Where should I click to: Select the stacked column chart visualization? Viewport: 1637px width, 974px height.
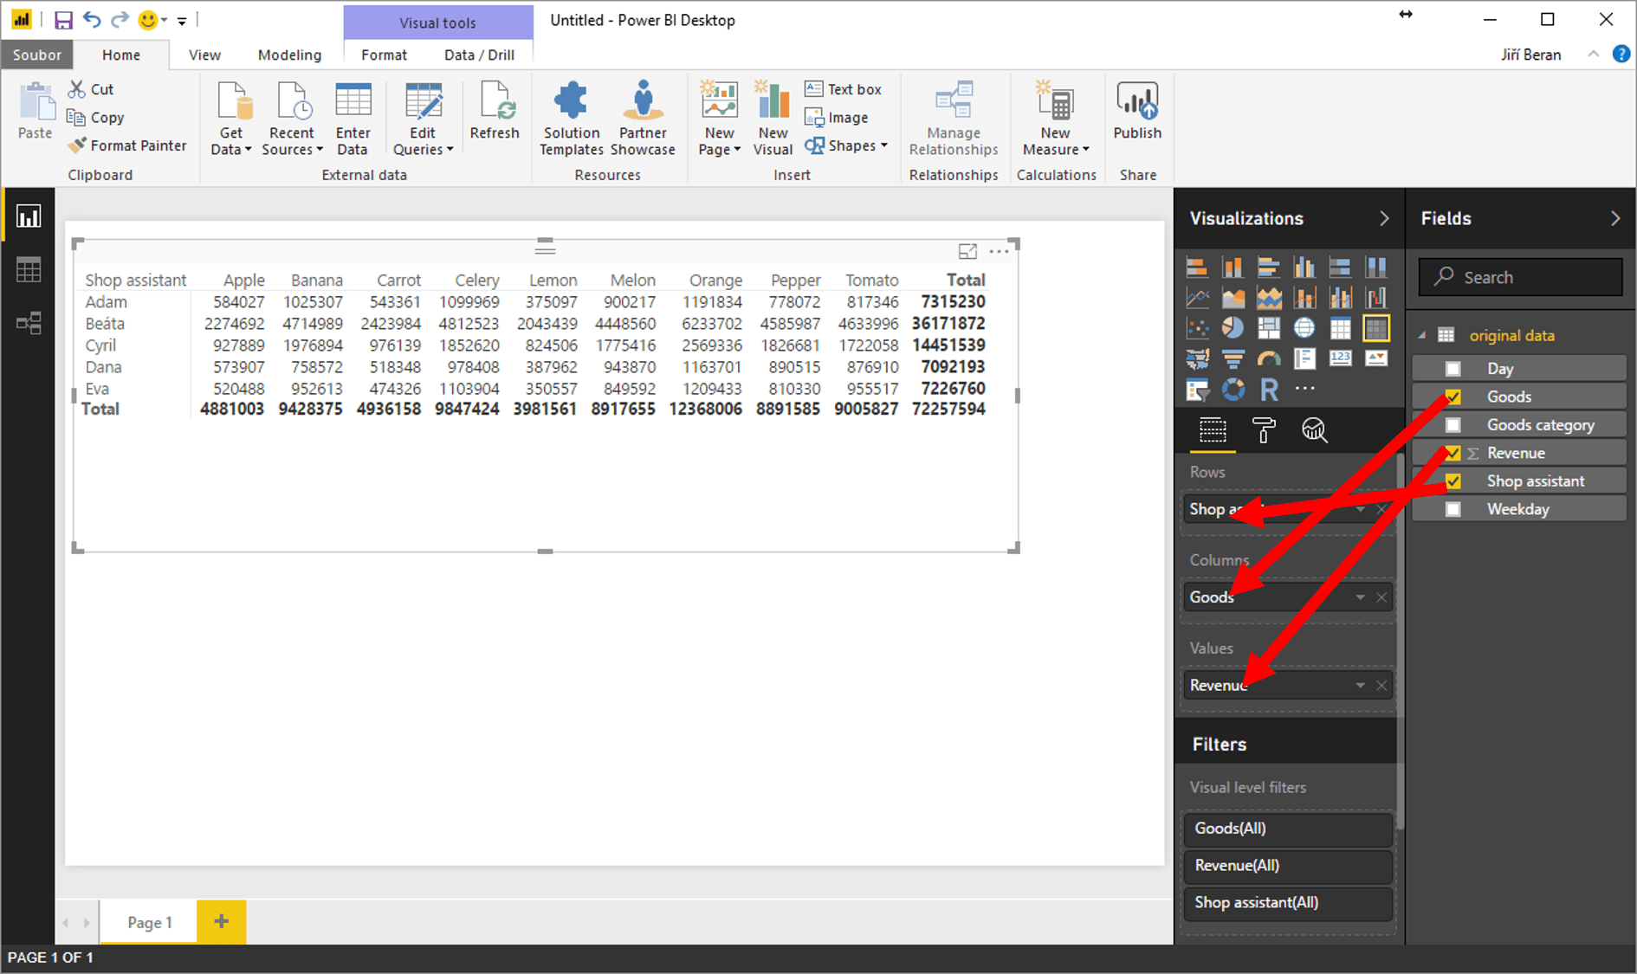(1233, 268)
